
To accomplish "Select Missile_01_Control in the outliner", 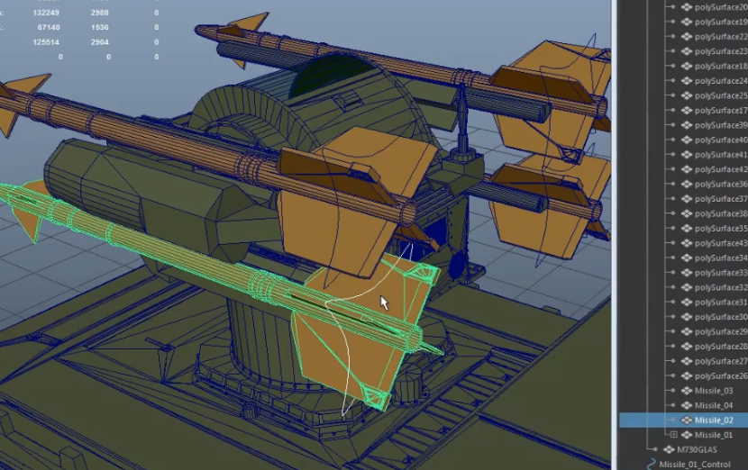I will tap(695, 465).
